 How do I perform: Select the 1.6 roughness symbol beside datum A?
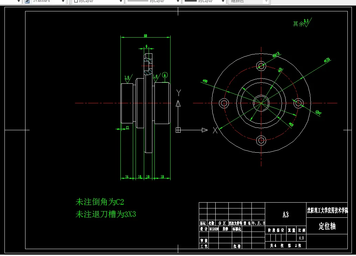pyautogui.click(x=156, y=78)
